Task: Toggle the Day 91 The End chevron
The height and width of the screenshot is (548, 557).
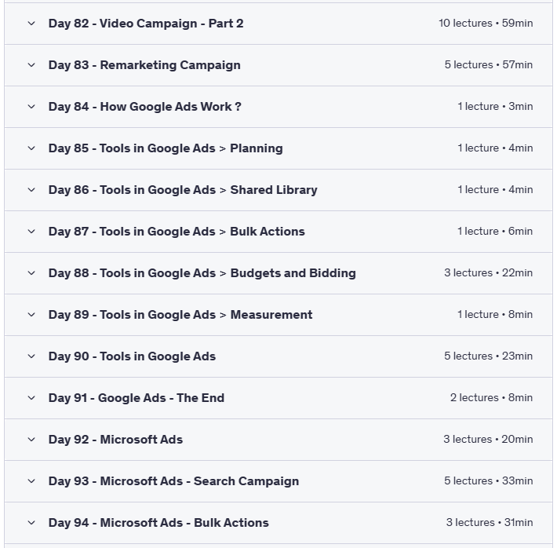Action: click(x=31, y=398)
